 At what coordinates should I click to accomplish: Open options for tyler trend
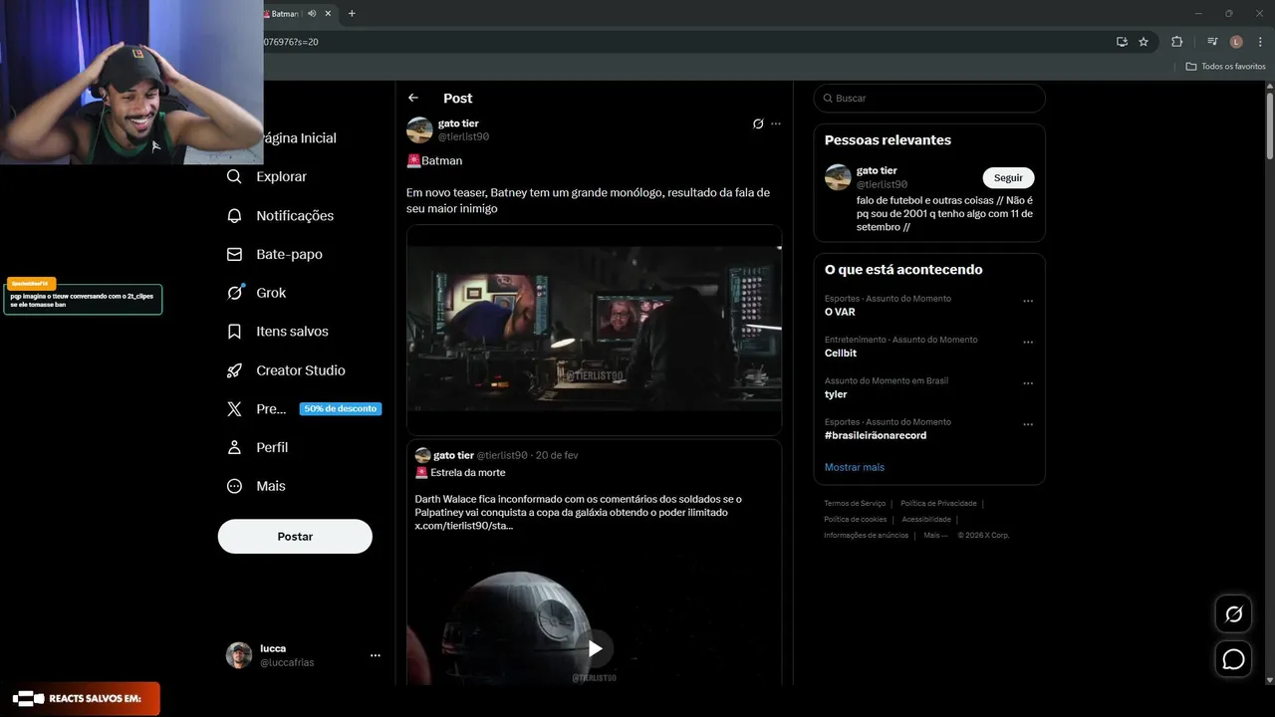(1028, 383)
